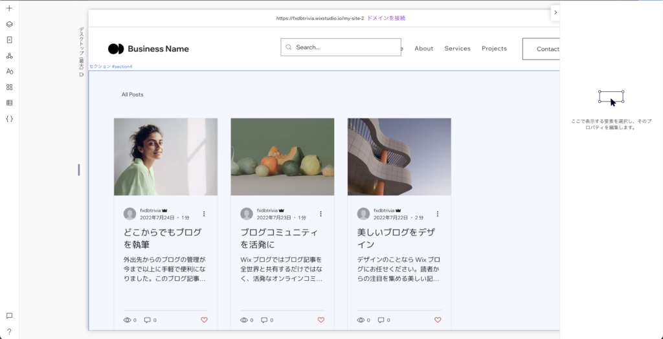Click the ドメインを接続 link
Viewport: 663px width, 339px height.
pyautogui.click(x=386, y=18)
